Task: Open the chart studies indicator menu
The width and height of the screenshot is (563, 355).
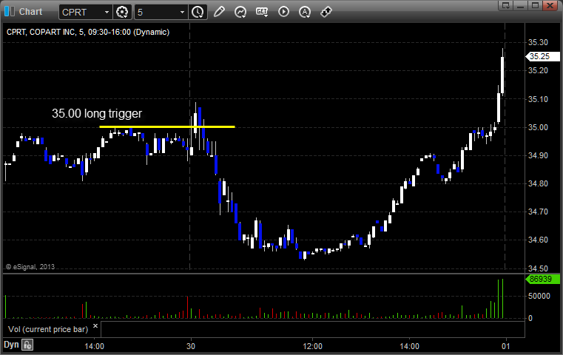Action: click(240, 13)
